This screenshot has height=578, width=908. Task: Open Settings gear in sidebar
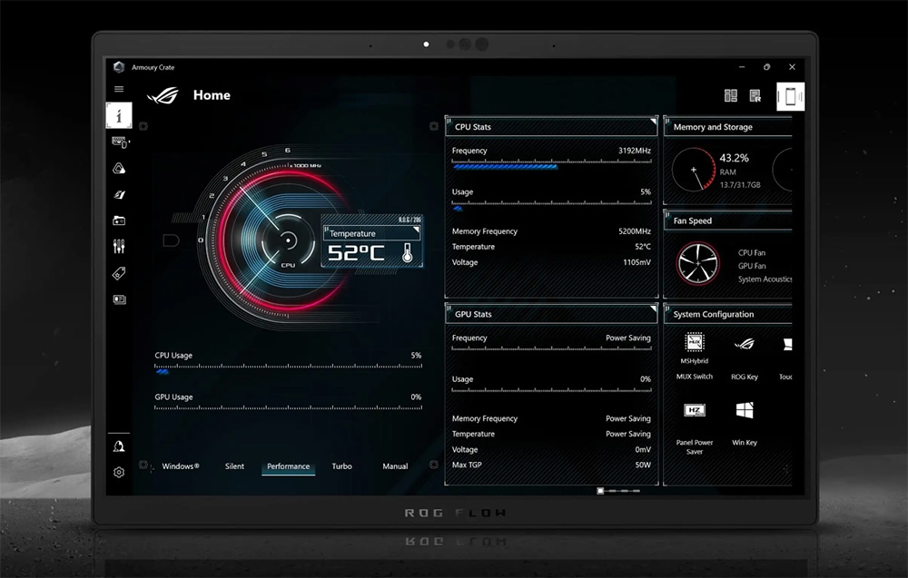click(x=119, y=472)
